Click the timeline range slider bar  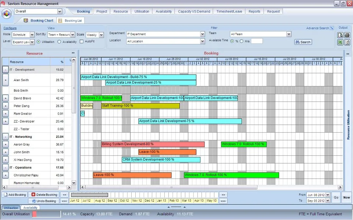pyautogui.click(x=90, y=195)
